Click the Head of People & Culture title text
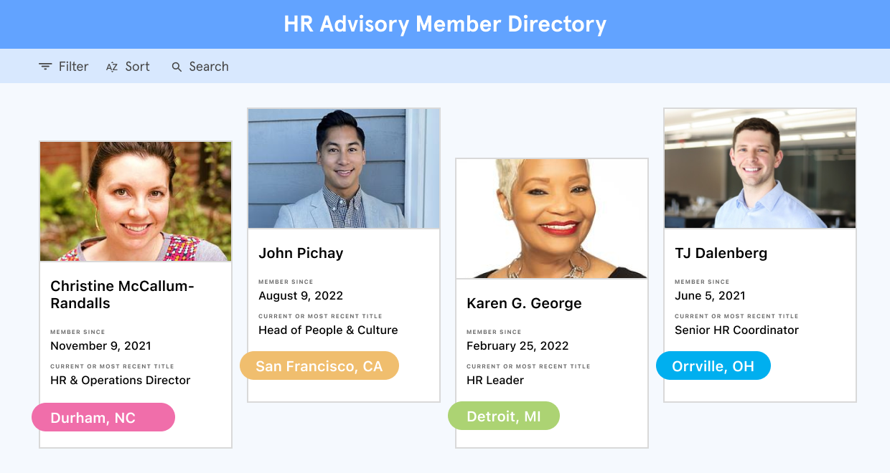 pyautogui.click(x=328, y=330)
